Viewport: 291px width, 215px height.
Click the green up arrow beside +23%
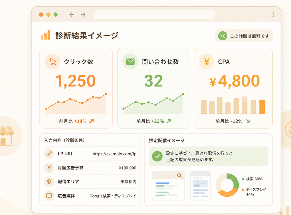169,121
